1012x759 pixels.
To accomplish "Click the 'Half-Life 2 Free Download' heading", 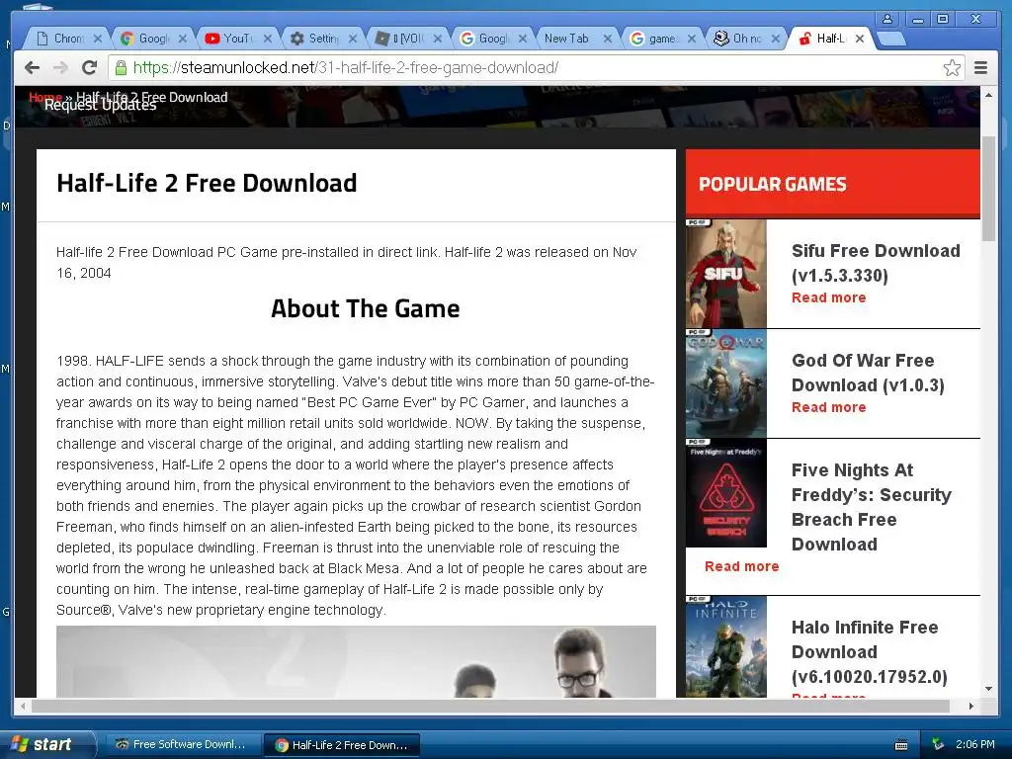I will click(x=207, y=183).
